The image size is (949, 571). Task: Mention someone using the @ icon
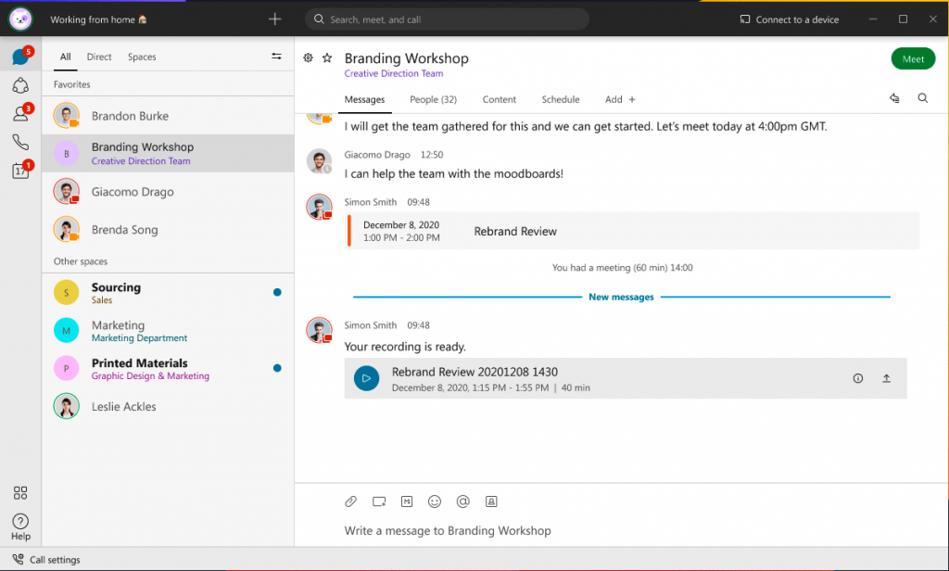coord(462,501)
